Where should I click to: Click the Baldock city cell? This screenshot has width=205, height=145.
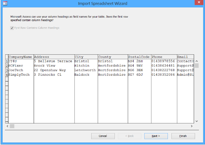click(86, 75)
